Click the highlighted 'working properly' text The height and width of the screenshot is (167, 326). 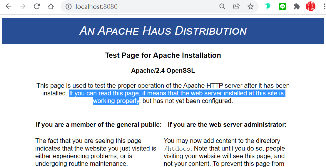(x=116, y=101)
